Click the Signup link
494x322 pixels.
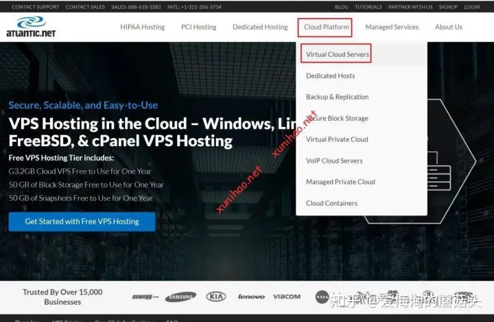pos(448,7)
